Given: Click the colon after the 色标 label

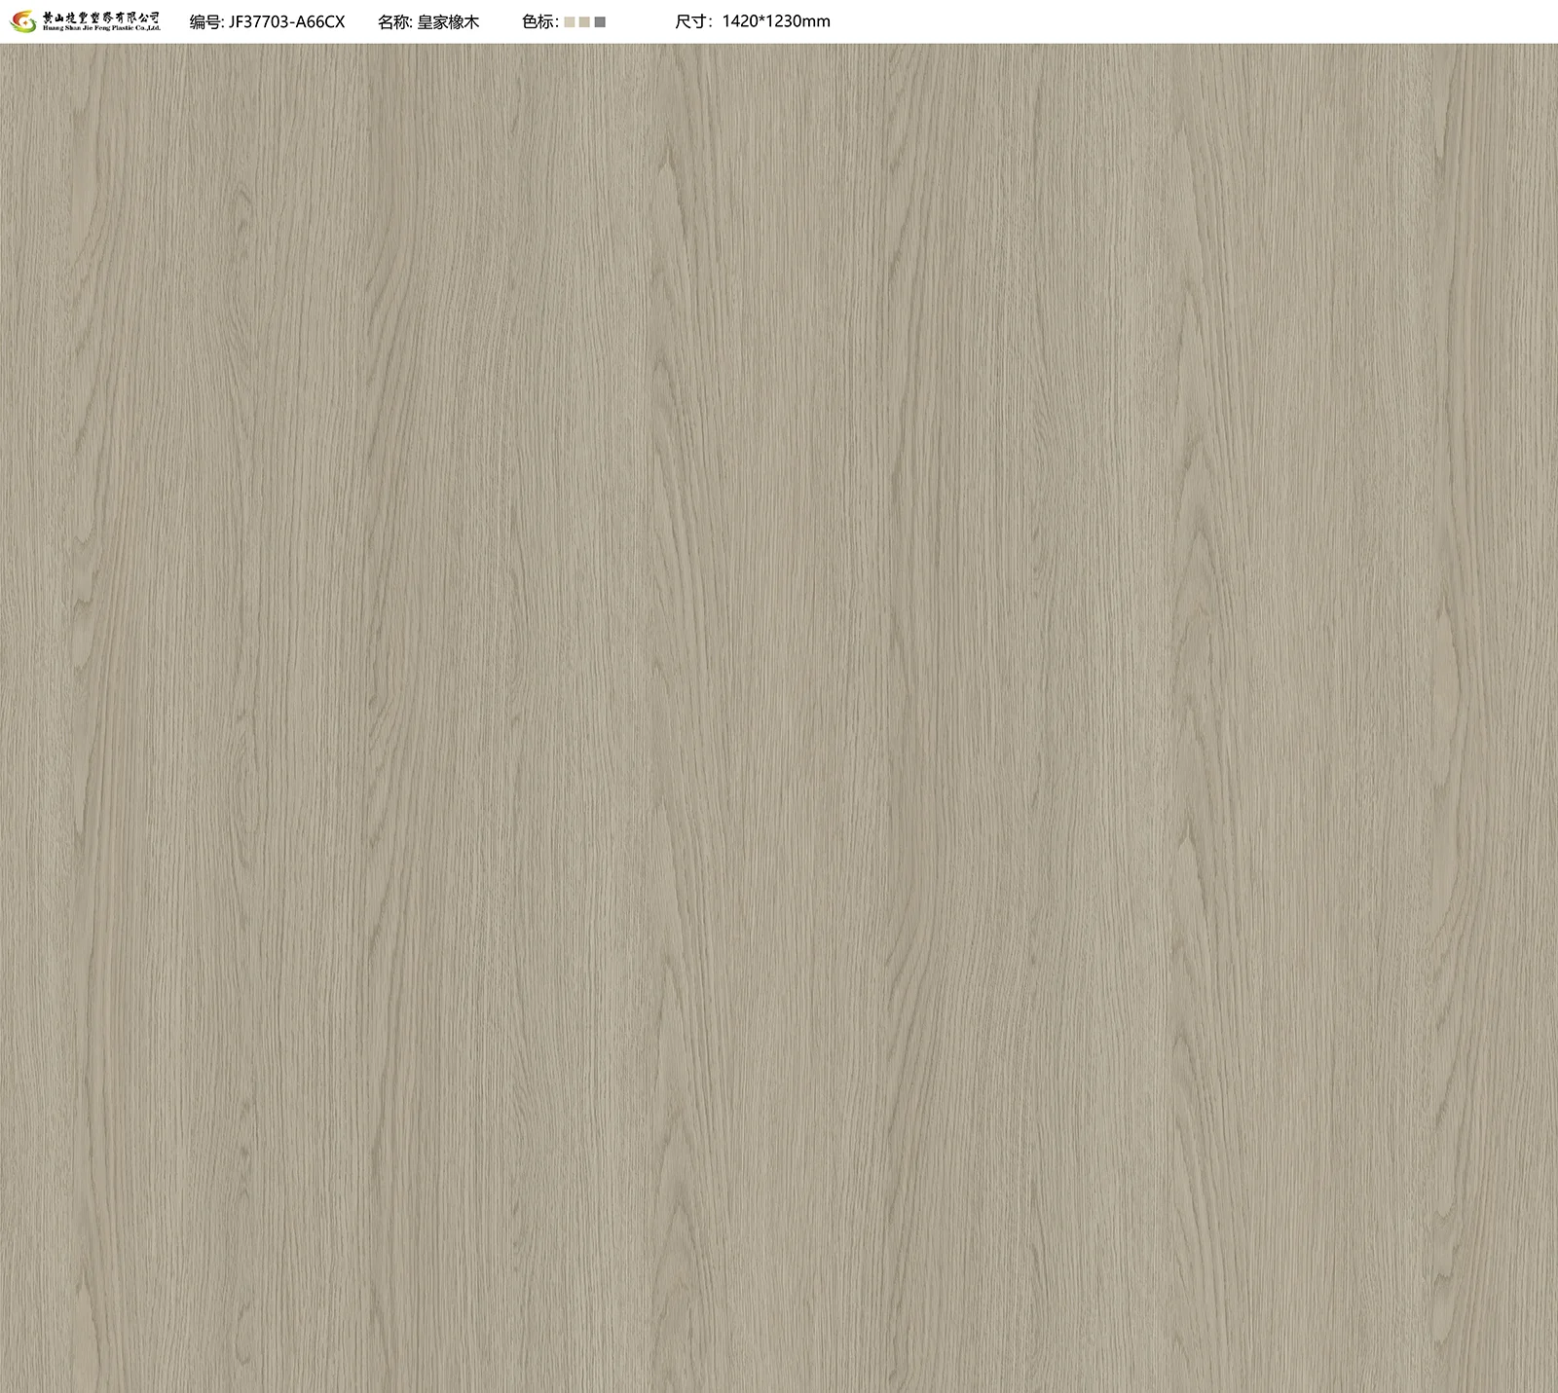Looking at the screenshot, I should pyautogui.click(x=557, y=21).
